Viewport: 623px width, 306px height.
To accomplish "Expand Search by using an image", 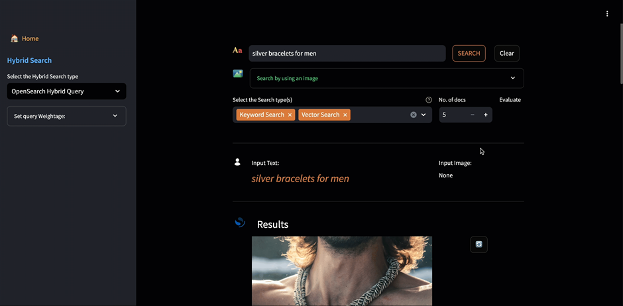I will 387,78.
